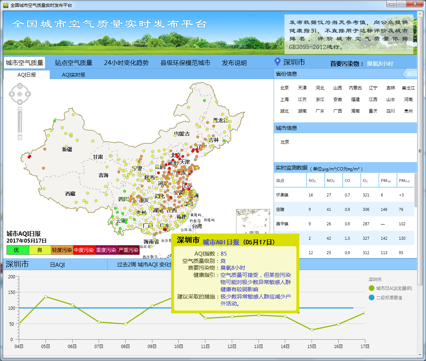Choose 北京 under 城市信息
Viewport: 426px width, 361px height.
pyautogui.click(x=285, y=142)
